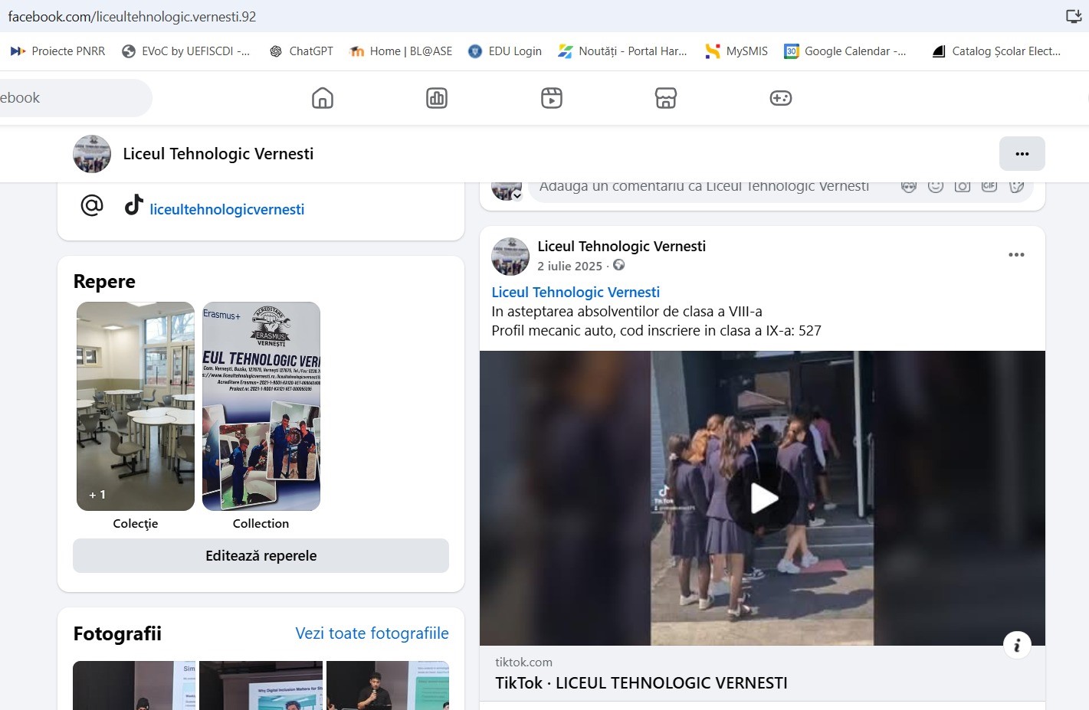Open the Professional dashboard chart icon
This screenshot has height=710, width=1089.
pyautogui.click(x=437, y=98)
